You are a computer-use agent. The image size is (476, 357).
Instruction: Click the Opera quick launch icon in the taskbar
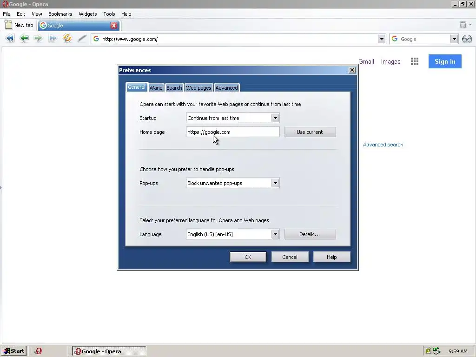tap(38, 351)
